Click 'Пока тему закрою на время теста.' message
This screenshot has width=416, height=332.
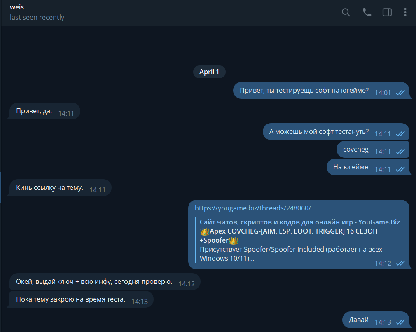pyautogui.click(x=70, y=299)
